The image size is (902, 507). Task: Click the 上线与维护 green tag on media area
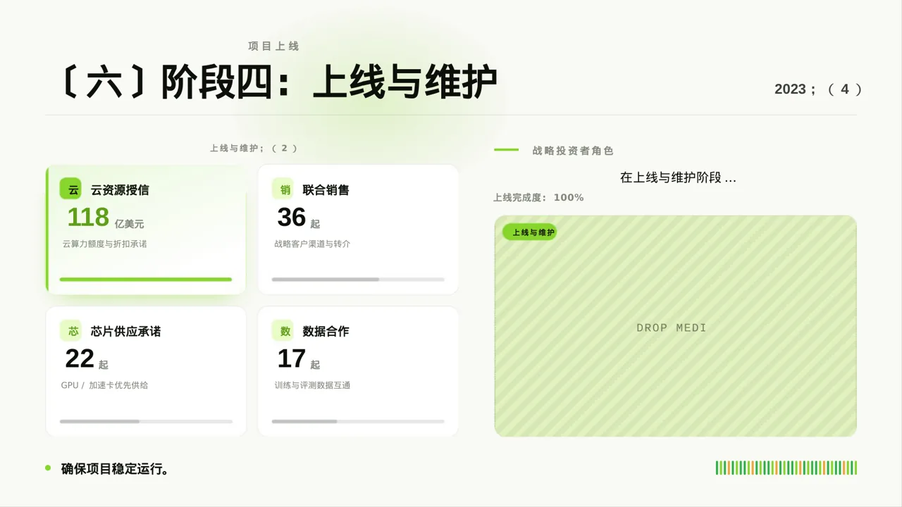[530, 232]
